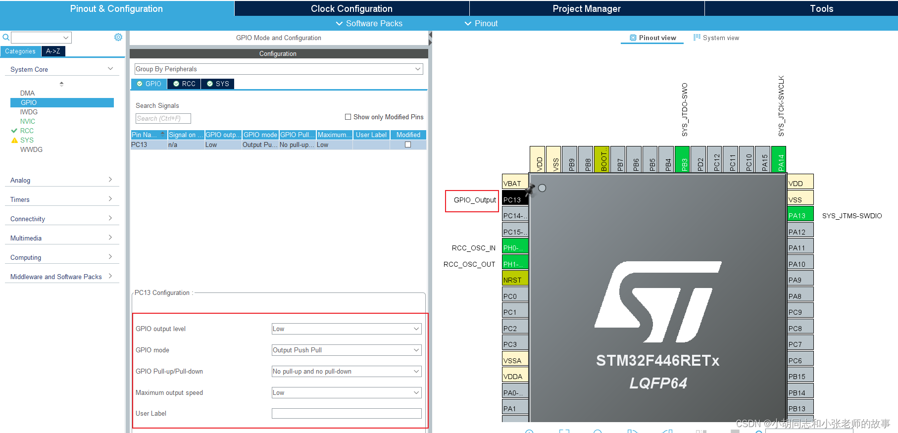
Task: Expand Middleware and Software Packs category
Action: coord(62,277)
